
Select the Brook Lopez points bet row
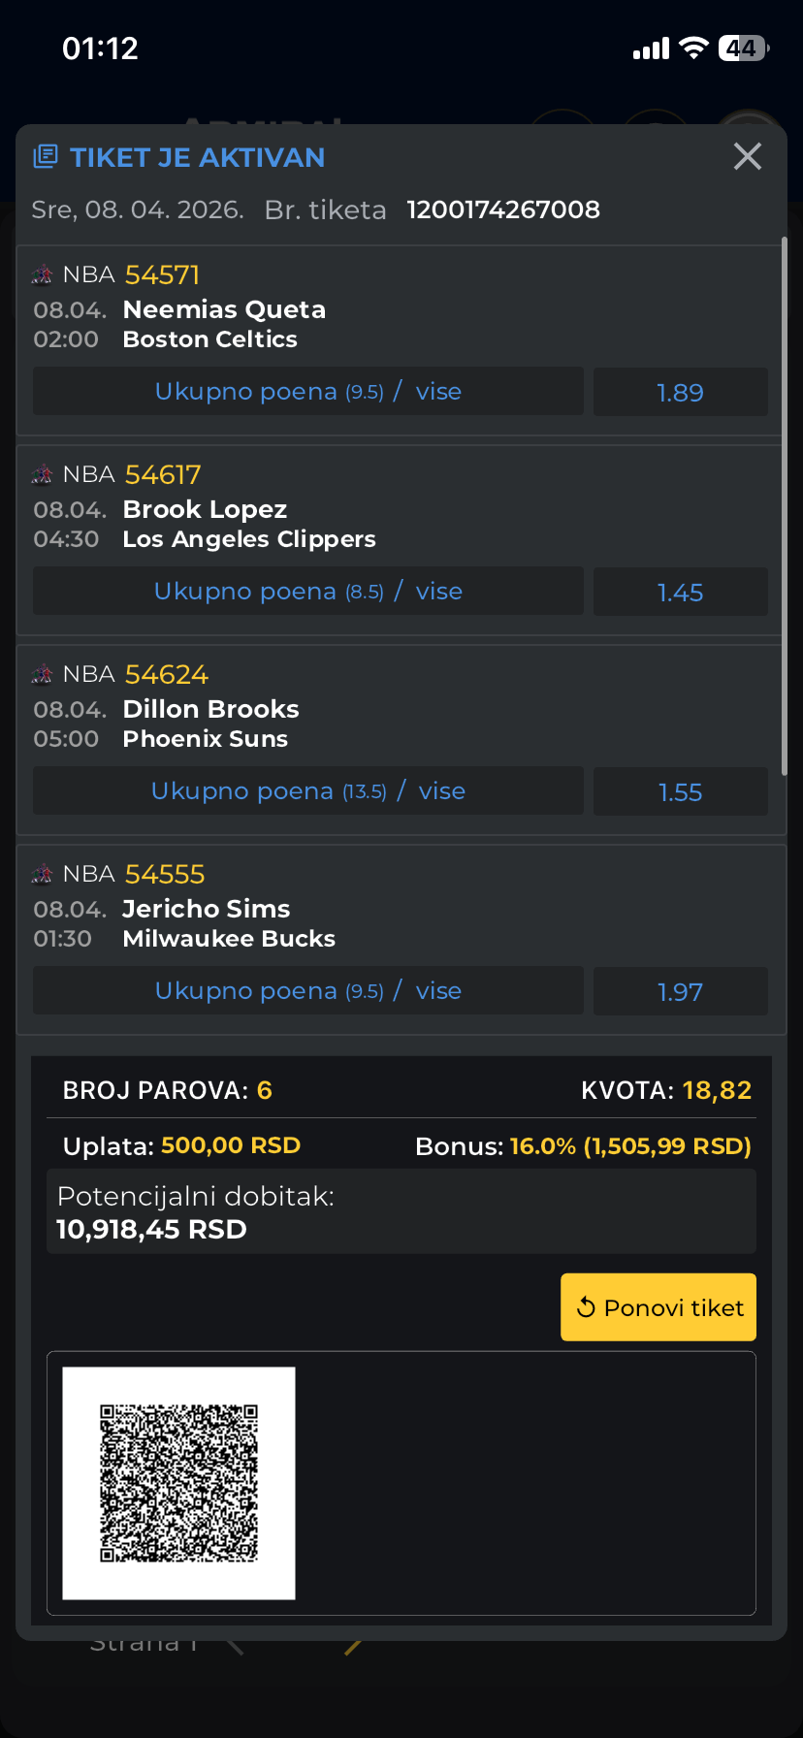pyautogui.click(x=308, y=592)
